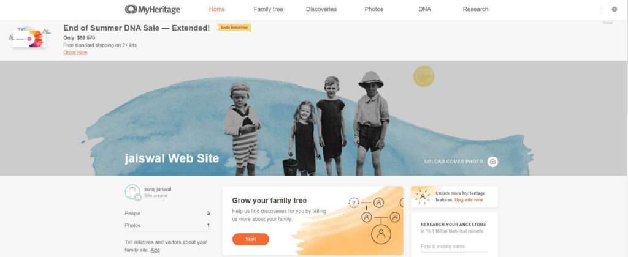
Task: Go to the Photos menu
Action: 373,9
